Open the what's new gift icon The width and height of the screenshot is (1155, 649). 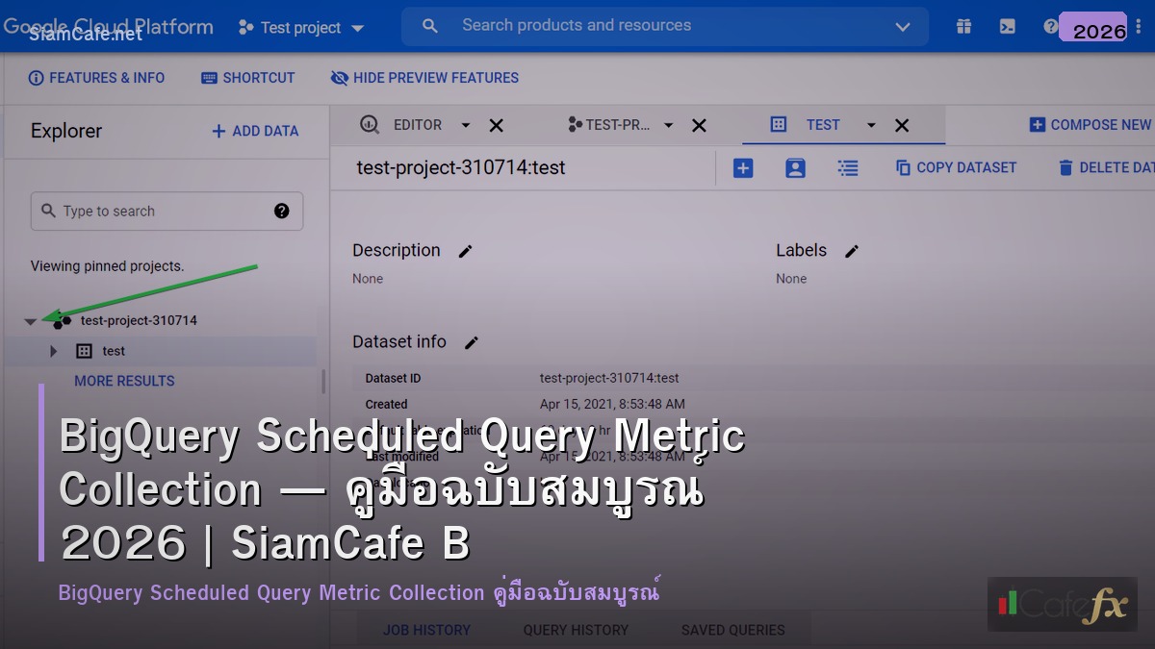coord(963,26)
